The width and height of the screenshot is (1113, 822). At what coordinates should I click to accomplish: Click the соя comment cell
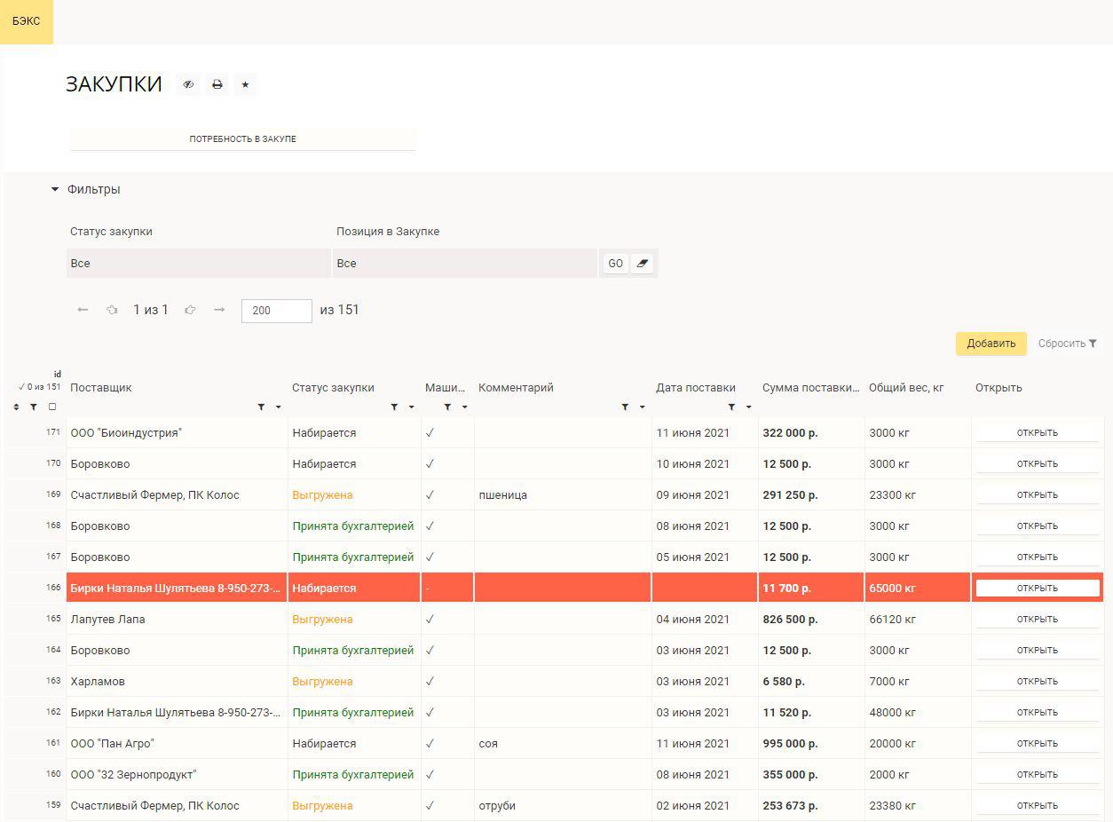[x=563, y=744]
